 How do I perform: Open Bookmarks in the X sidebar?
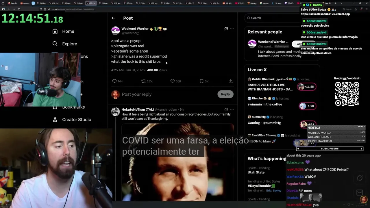click(x=73, y=107)
